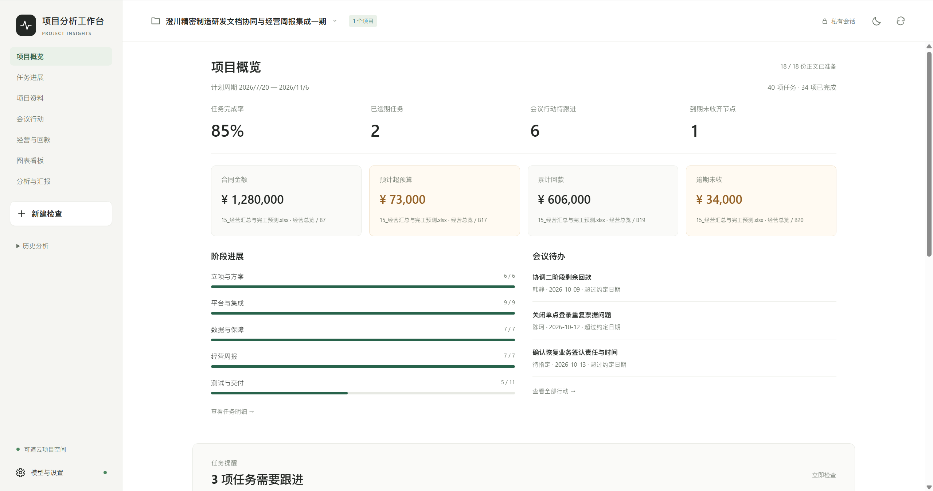The width and height of the screenshot is (933, 491).
Task: Click the green status dot beside 模型与设置
Action: click(x=105, y=472)
